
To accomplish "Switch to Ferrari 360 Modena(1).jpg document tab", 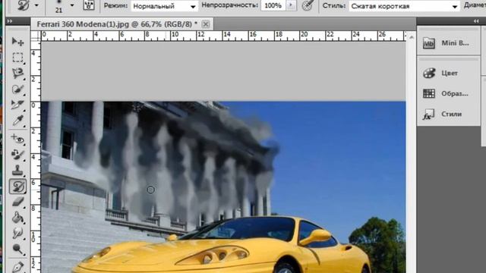I will 117,24.
